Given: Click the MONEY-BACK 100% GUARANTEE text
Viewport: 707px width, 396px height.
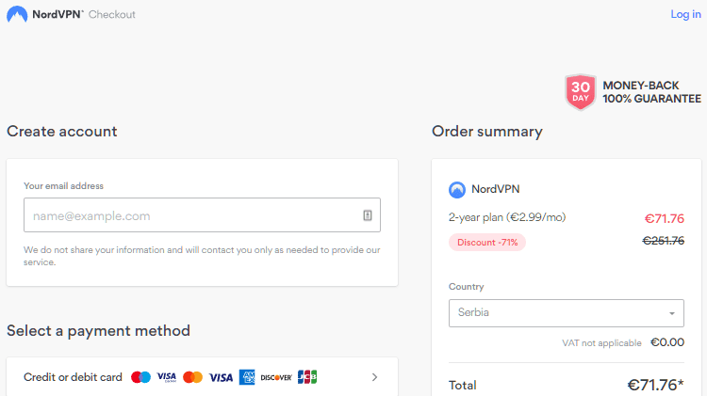Looking at the screenshot, I should point(651,92).
